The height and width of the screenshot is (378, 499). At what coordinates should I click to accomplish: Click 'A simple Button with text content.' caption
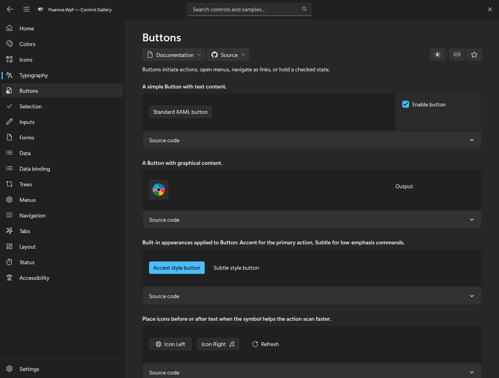184,87
